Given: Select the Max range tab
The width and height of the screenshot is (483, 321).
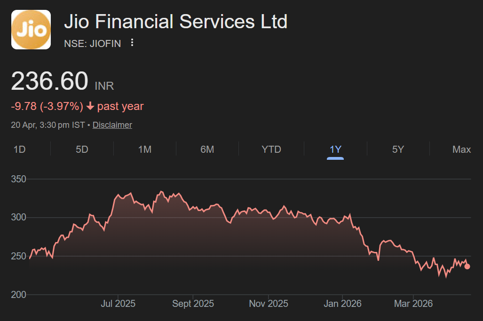Looking at the screenshot, I should pos(461,149).
